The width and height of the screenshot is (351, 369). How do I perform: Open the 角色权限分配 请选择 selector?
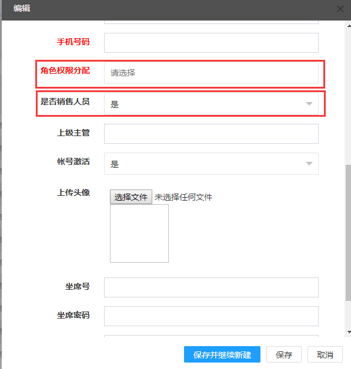coord(211,73)
